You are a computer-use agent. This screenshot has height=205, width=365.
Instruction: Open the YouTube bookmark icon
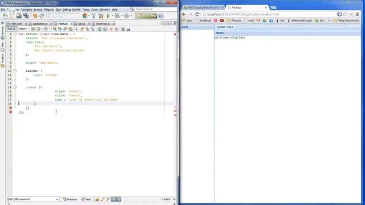222,20
